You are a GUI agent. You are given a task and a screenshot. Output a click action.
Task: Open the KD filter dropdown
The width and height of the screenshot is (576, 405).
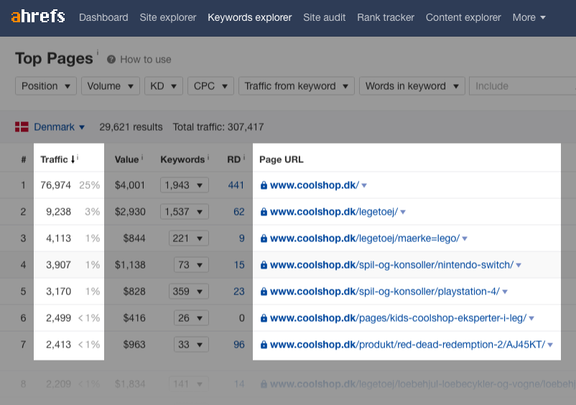164,86
